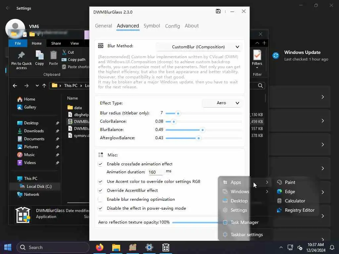Image resolution: width=339 pixels, height=254 pixels.
Task: Toggle Use Accent color override checkbox
Action: click(x=100, y=182)
